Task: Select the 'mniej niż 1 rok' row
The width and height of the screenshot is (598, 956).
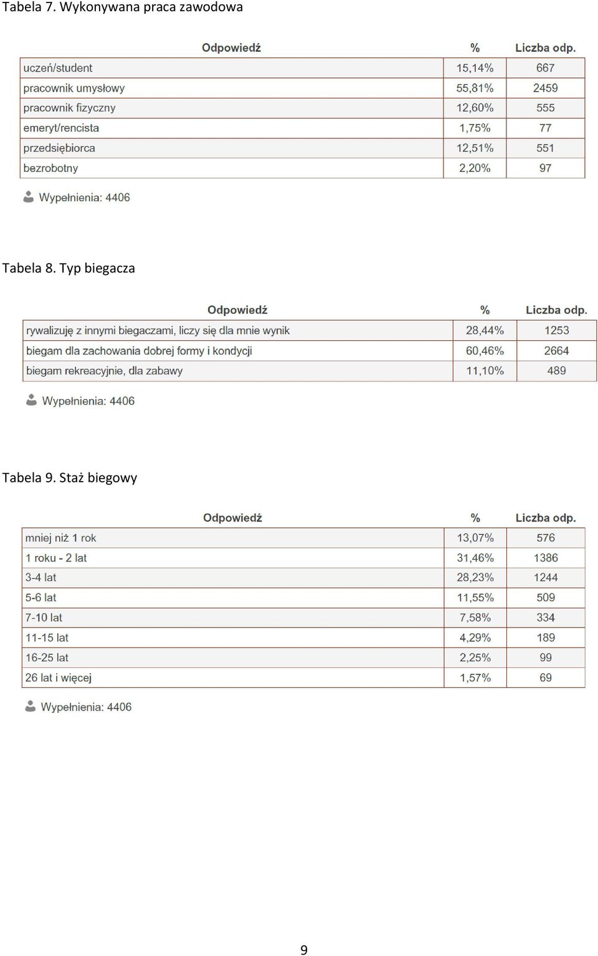Action: point(303,538)
